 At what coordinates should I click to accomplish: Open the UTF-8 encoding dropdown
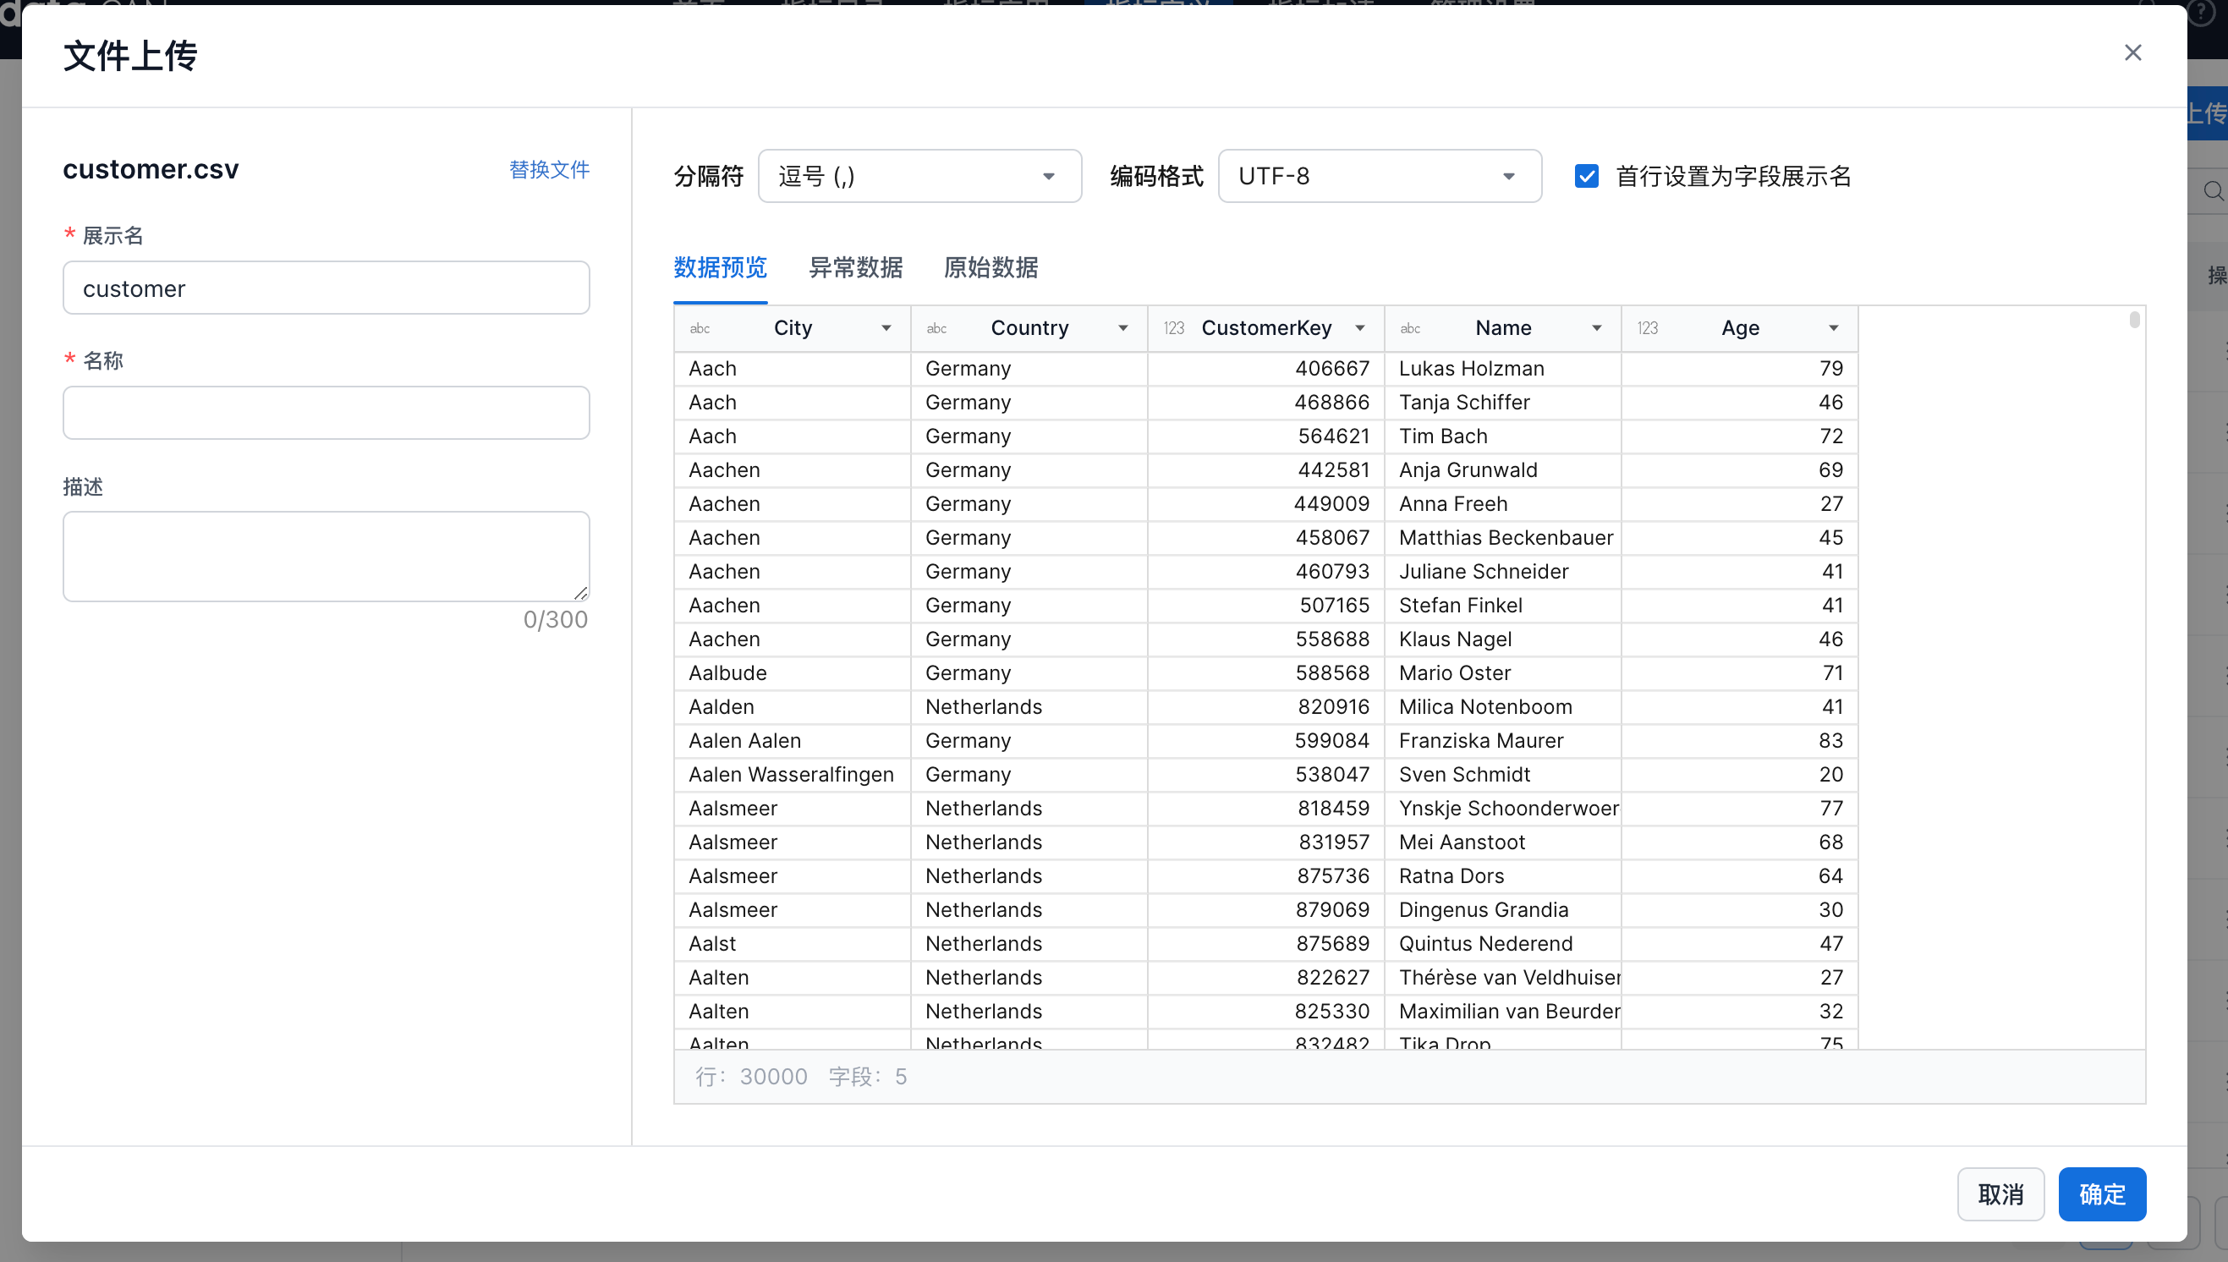pyautogui.click(x=1379, y=176)
